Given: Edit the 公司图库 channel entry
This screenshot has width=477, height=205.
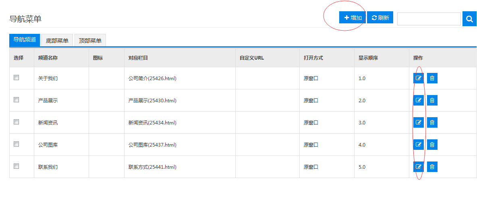Looking at the screenshot, I should coord(418,145).
